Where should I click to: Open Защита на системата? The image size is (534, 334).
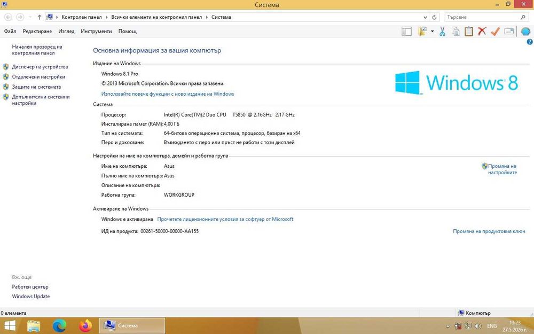tap(36, 87)
